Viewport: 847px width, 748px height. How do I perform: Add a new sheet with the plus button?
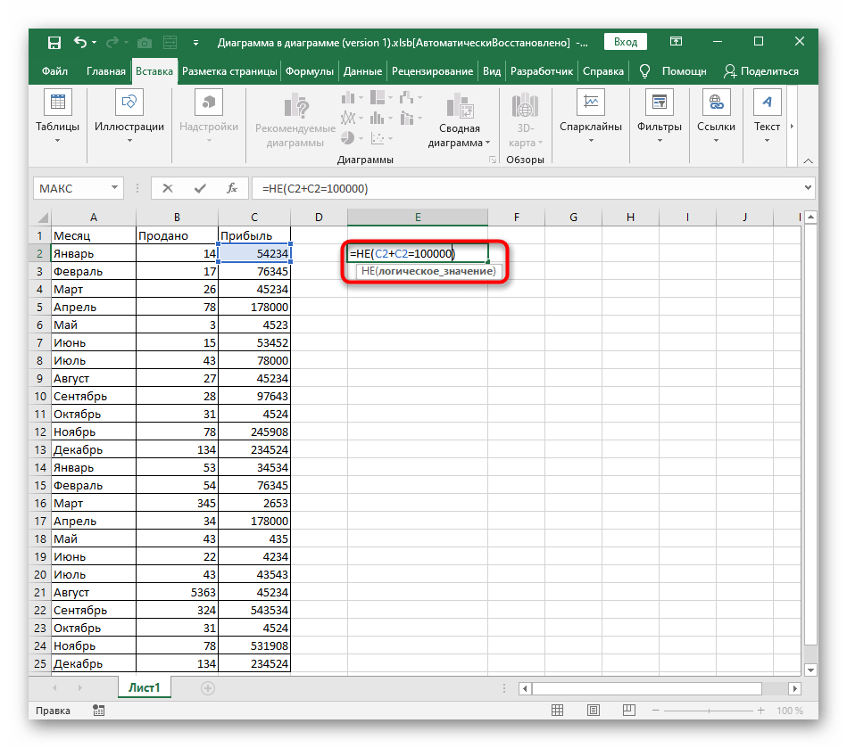click(x=208, y=688)
